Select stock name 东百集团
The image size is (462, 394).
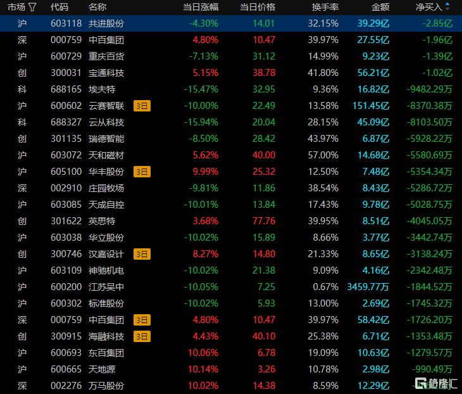(106, 353)
